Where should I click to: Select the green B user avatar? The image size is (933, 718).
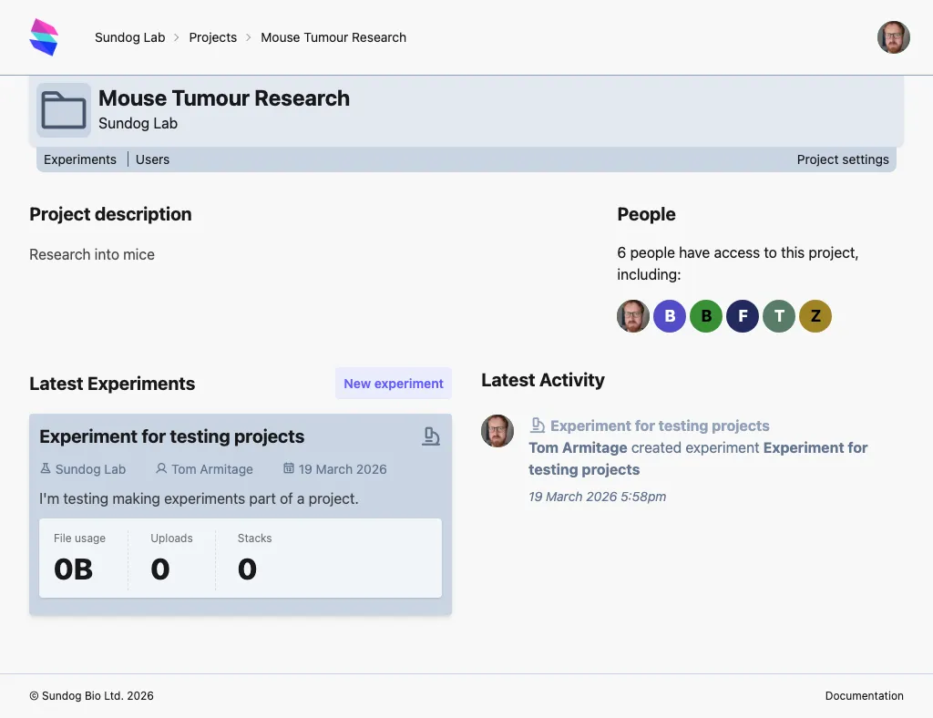coord(706,316)
